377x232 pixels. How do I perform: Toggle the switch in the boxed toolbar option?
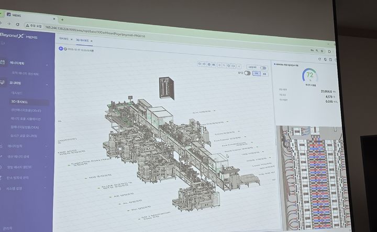(x=262, y=68)
